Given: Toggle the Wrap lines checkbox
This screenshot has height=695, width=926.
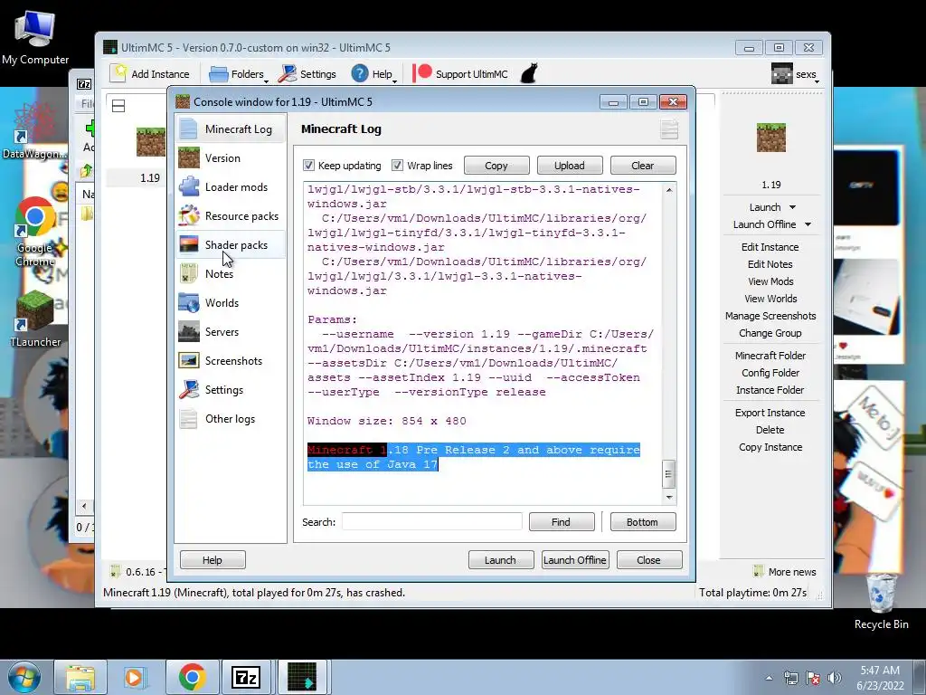Looking at the screenshot, I should coord(398,166).
